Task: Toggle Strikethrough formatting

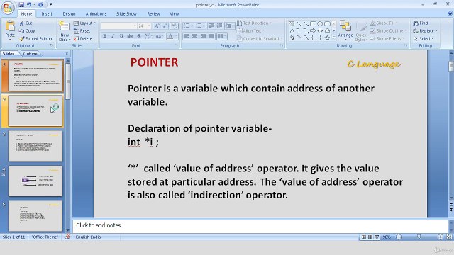Action: [131, 36]
